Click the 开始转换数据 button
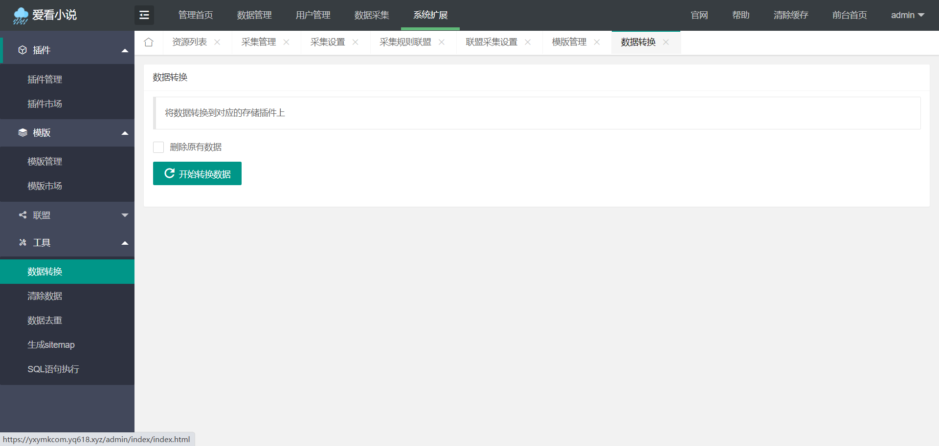 point(197,173)
